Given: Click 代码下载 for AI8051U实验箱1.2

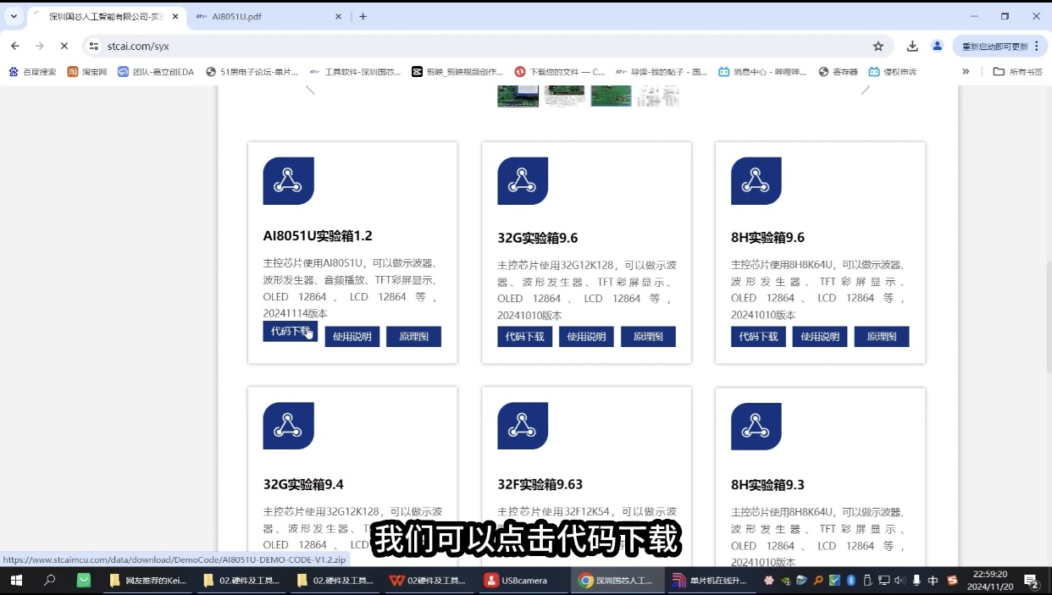Looking at the screenshot, I should pyautogui.click(x=291, y=332).
